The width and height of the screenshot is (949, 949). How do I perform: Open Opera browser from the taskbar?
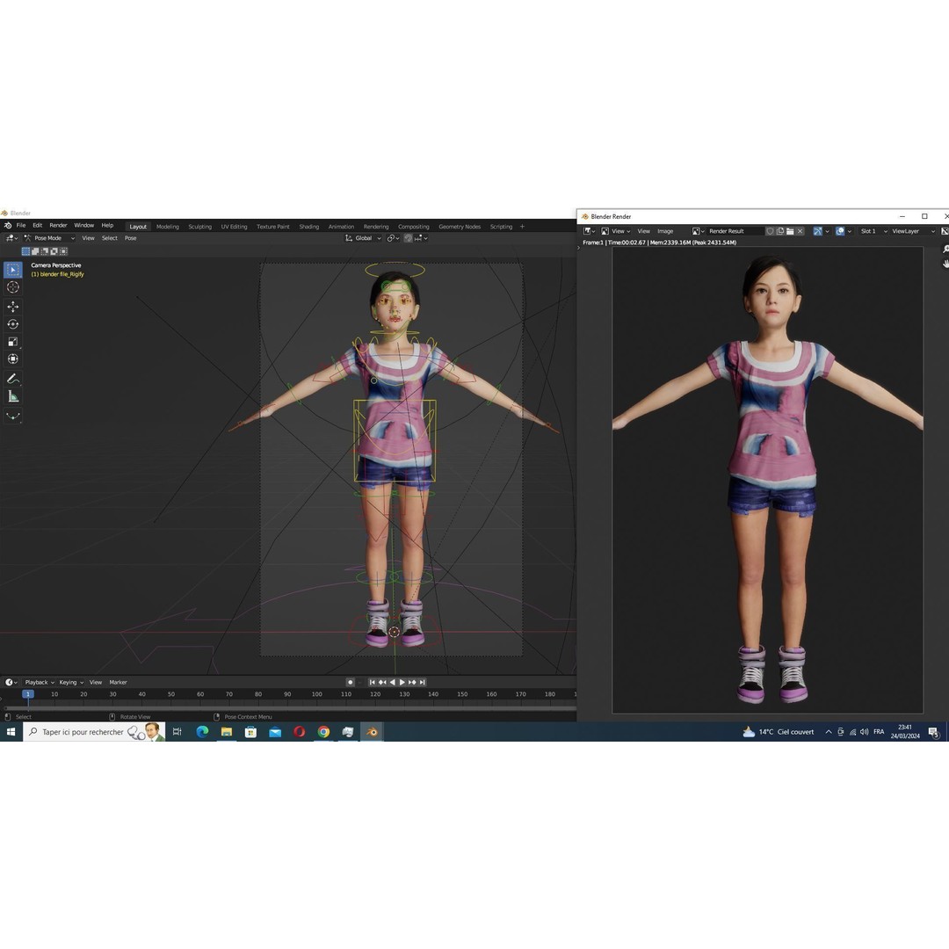pos(299,732)
